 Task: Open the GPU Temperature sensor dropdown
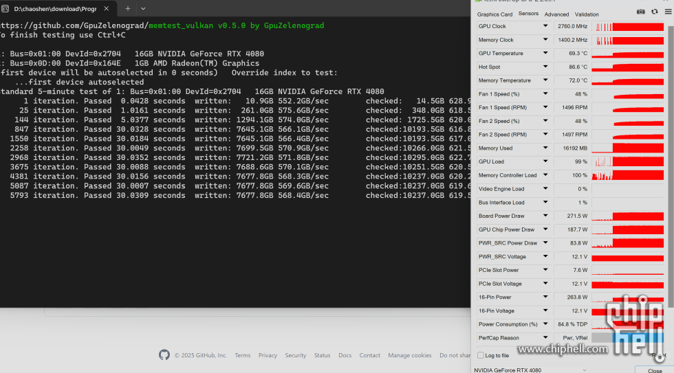pos(545,53)
